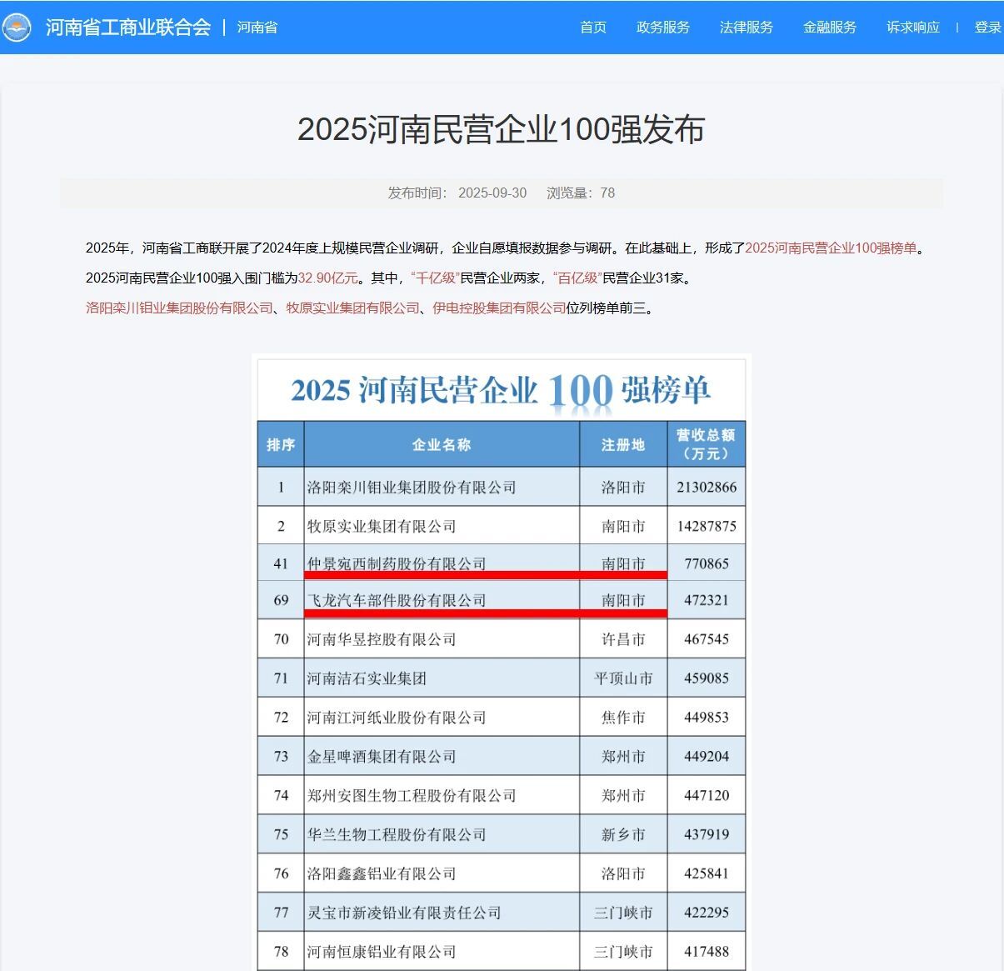This screenshot has height=971, width=1004.
Task: Click the 登录 login link
Action: [987, 28]
